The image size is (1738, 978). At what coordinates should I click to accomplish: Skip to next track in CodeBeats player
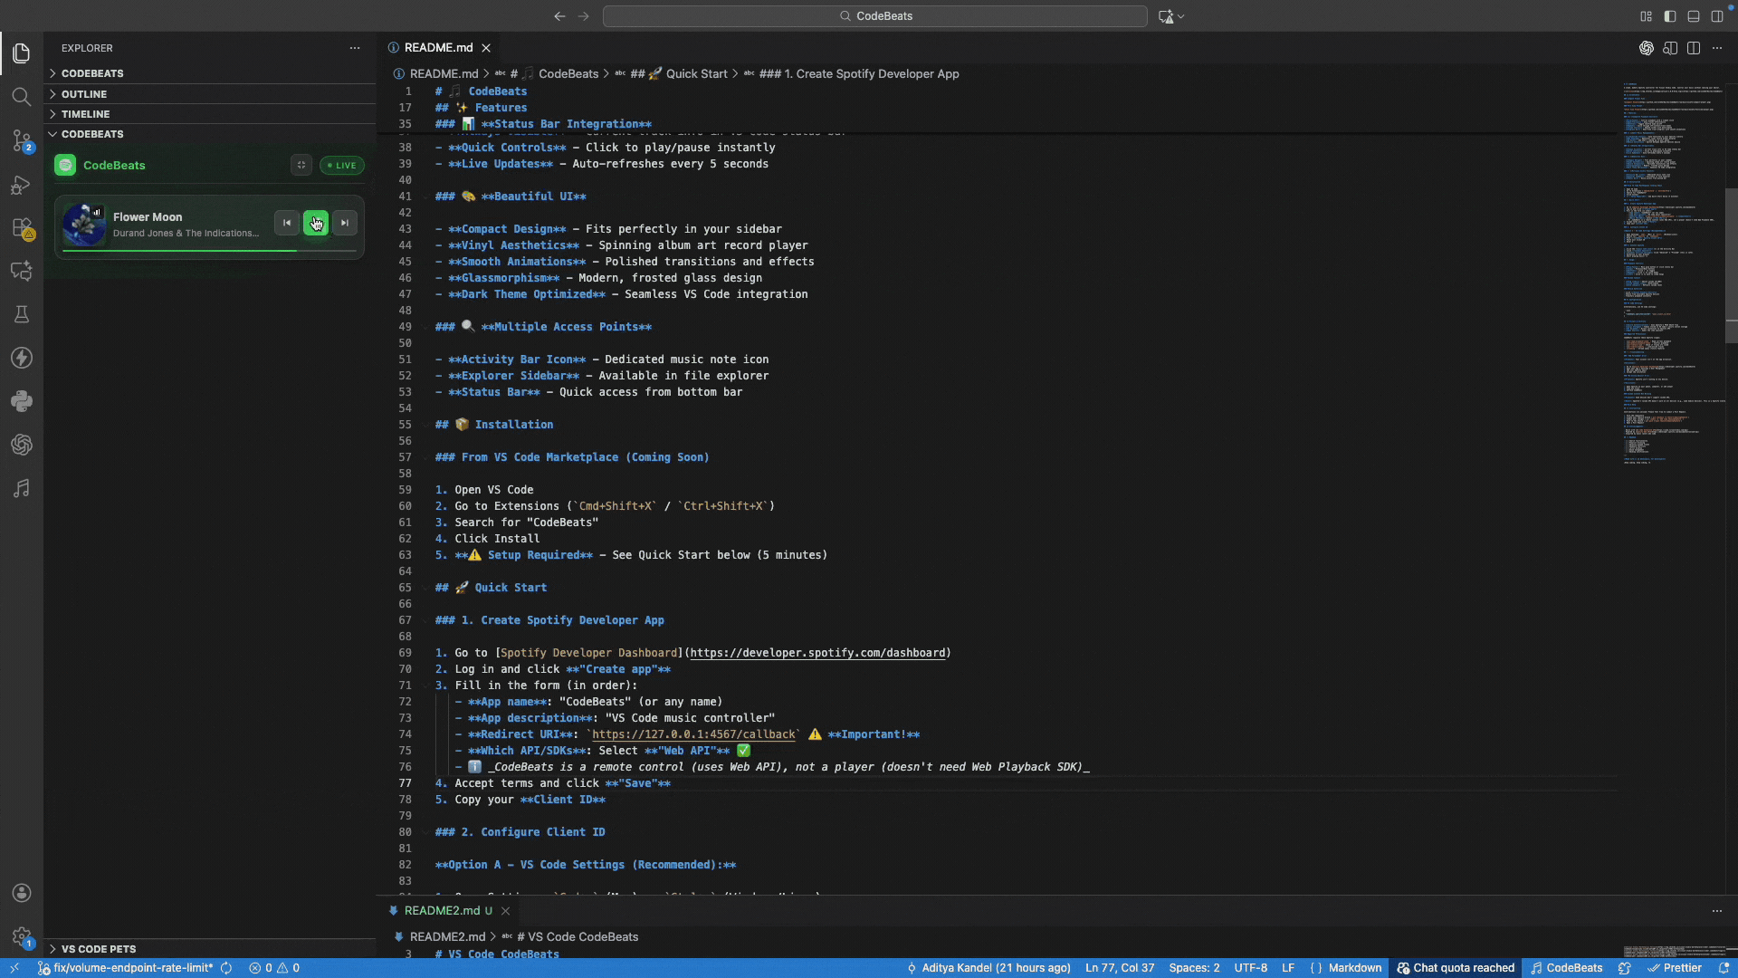(x=344, y=223)
